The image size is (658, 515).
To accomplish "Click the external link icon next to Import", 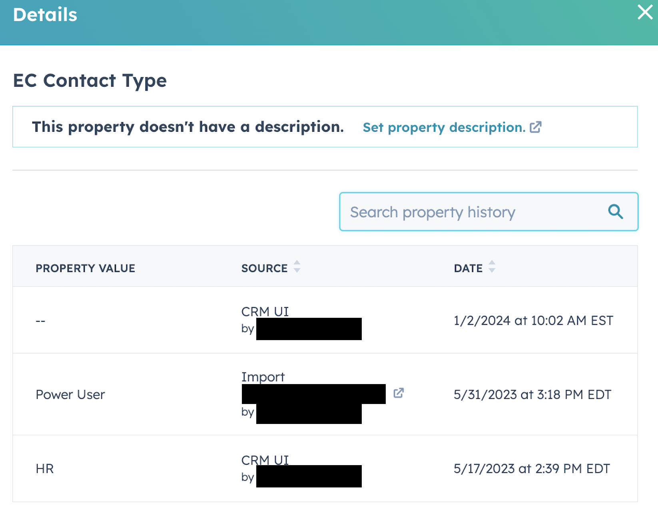I will [x=399, y=393].
